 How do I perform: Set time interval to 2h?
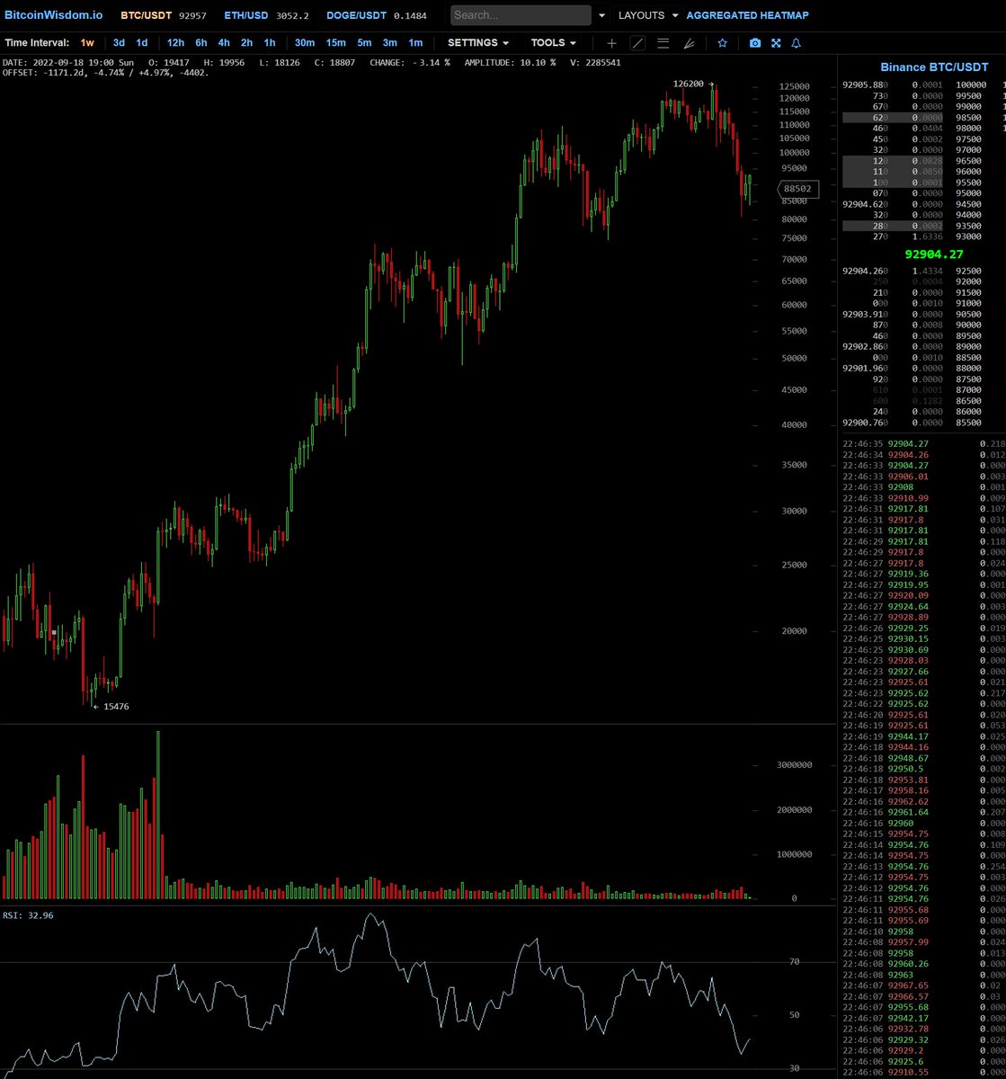pos(246,42)
